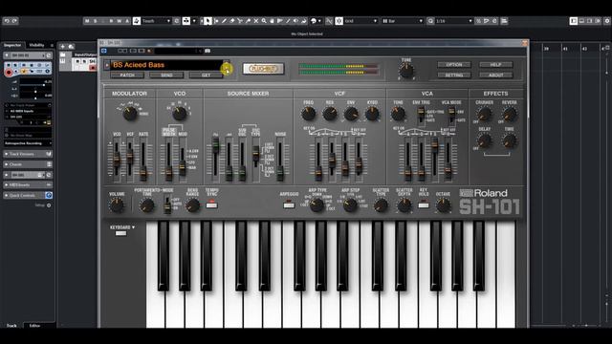
Task: Click the track list search/preset icon
Action: point(71,47)
